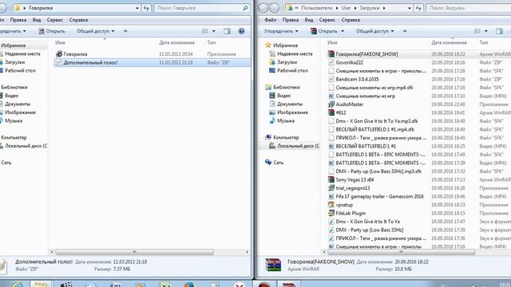Viewport: 511px width, 287px height.
Task: Select Dmx - X Gon Give it to Ya audio
Action: [367, 222]
